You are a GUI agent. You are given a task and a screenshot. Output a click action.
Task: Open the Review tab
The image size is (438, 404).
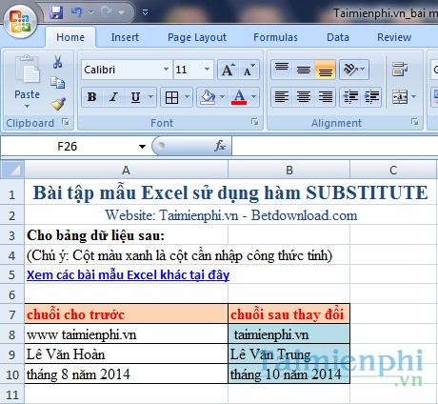394,37
